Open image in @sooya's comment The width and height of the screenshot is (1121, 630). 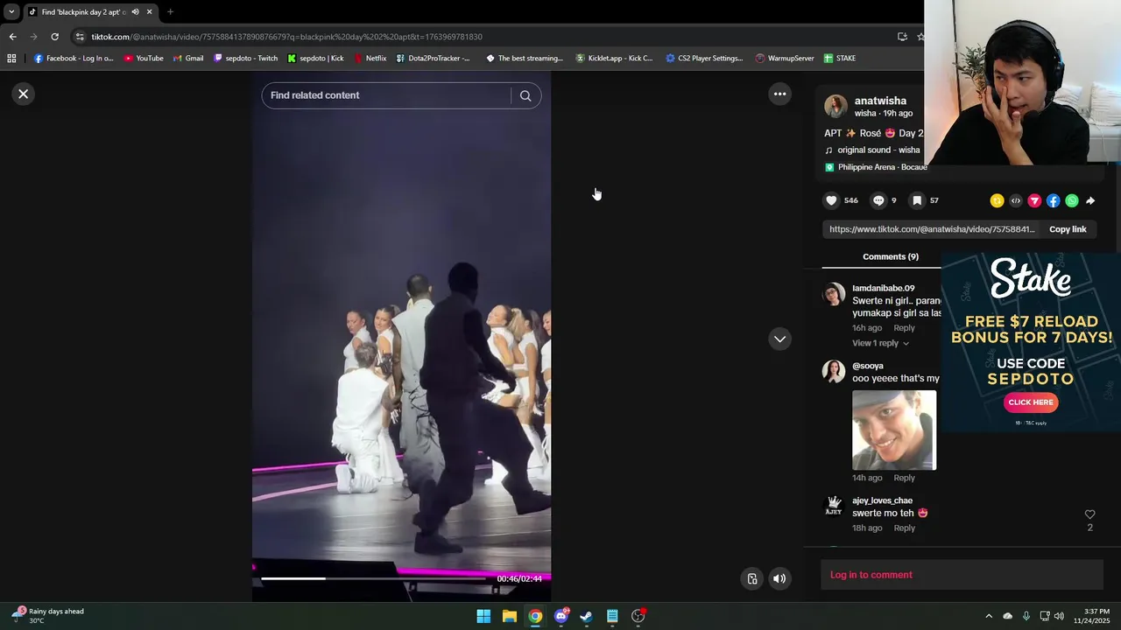pyautogui.click(x=894, y=430)
